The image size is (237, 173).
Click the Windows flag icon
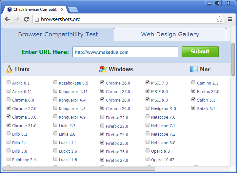point(103,69)
